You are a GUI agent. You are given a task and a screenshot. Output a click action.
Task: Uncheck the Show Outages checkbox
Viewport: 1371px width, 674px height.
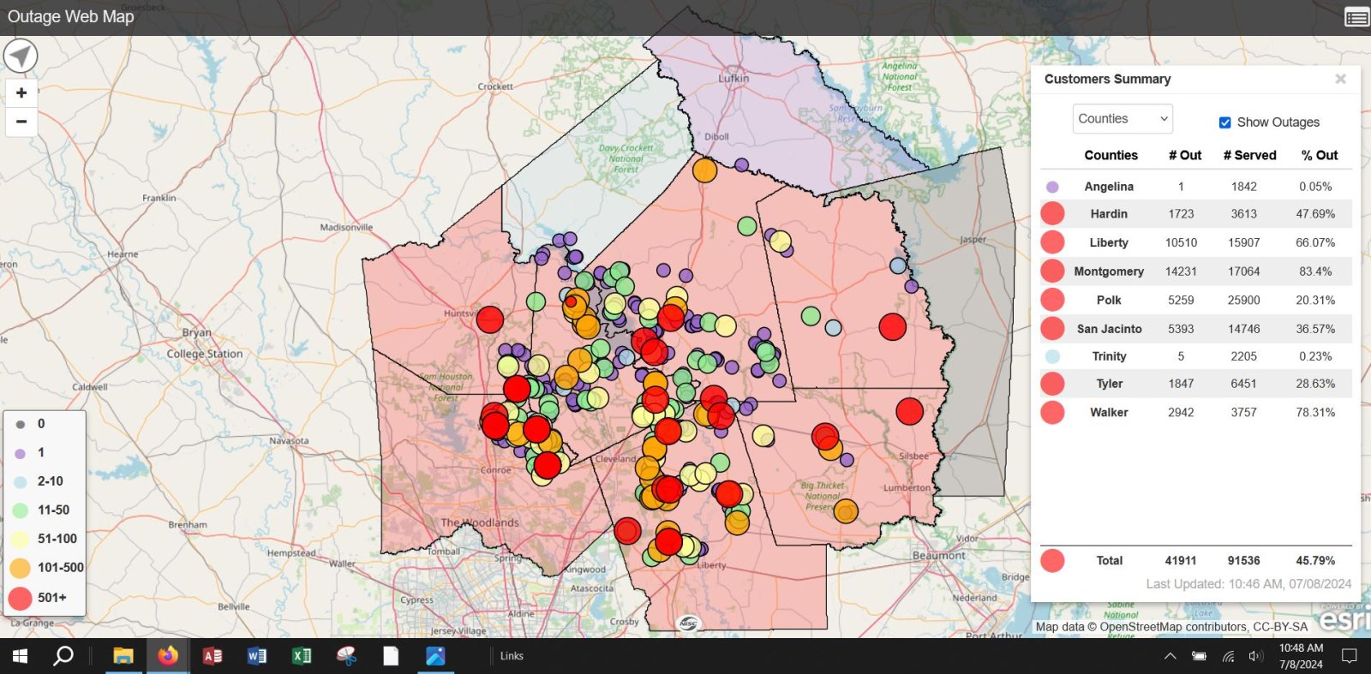(x=1225, y=122)
